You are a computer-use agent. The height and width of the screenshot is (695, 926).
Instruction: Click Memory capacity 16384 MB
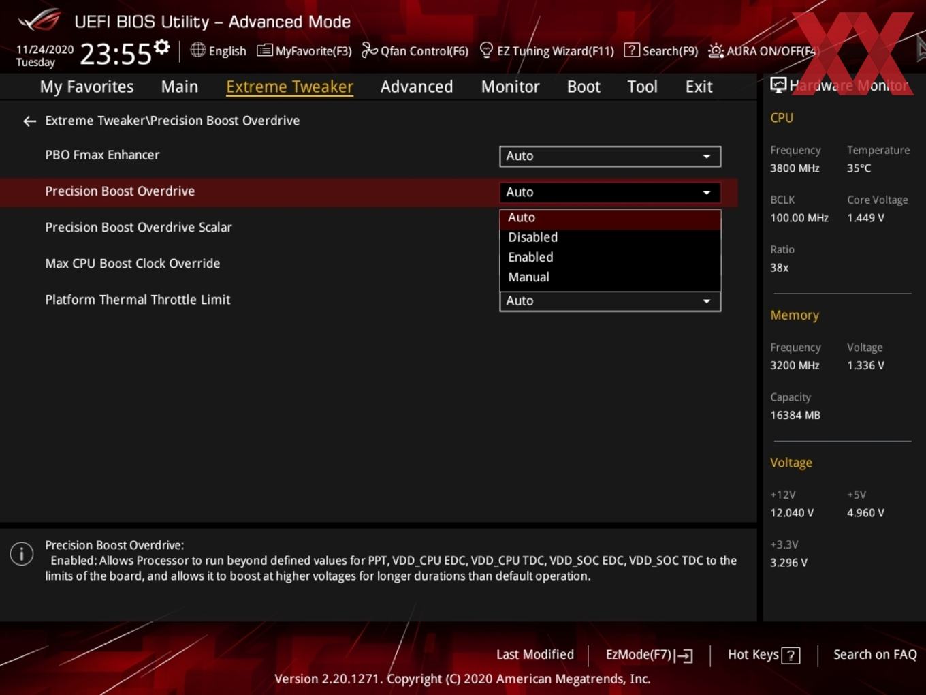(795, 415)
